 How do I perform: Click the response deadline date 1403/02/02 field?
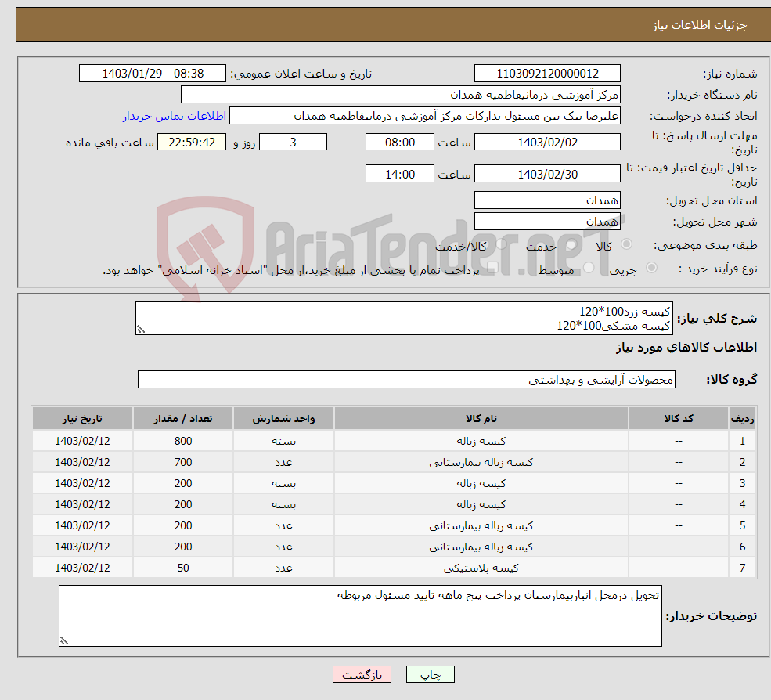click(x=547, y=143)
